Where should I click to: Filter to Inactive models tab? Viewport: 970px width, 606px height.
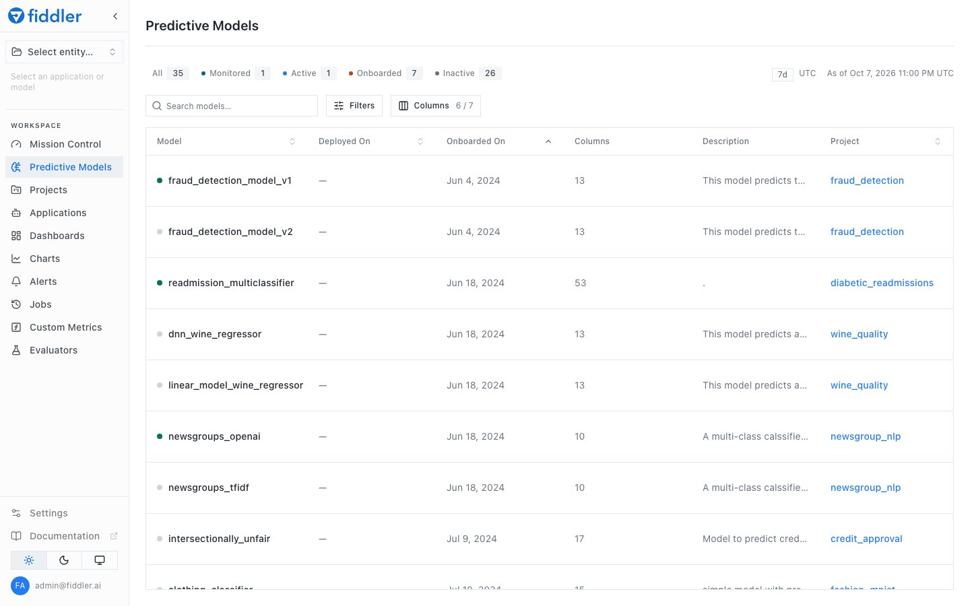467,73
